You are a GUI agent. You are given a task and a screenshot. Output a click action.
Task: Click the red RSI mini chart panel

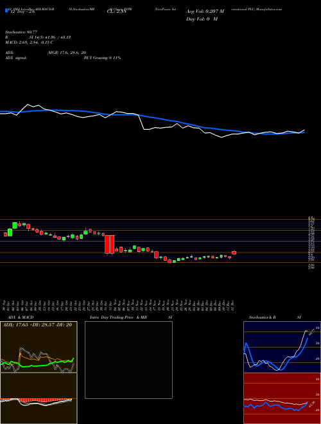pos(282,398)
